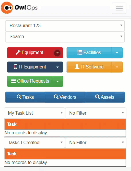
Task: Expand the Equipment dropdown caret
Action: point(57,53)
